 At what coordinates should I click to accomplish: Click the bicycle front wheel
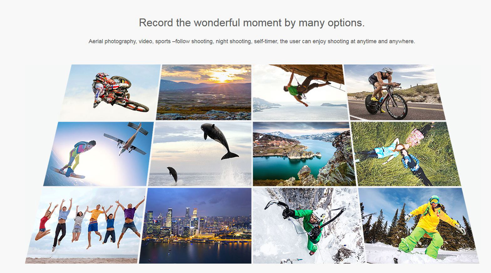pyautogui.click(x=395, y=107)
